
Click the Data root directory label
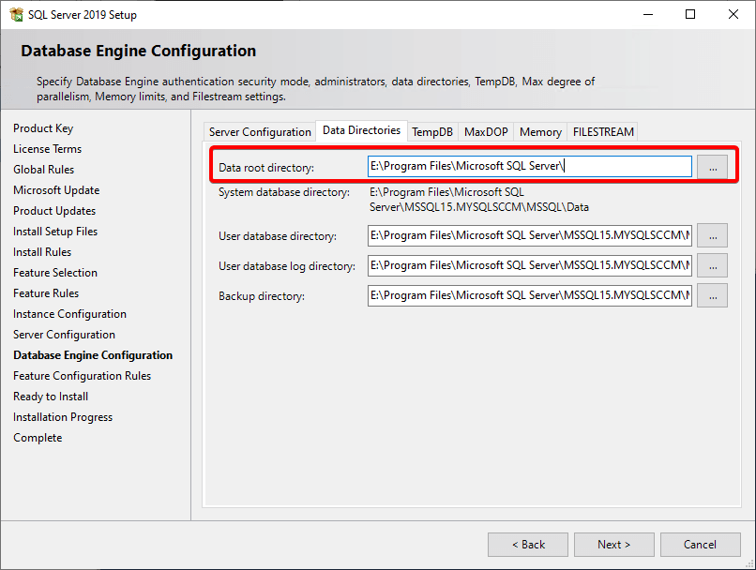(x=266, y=168)
